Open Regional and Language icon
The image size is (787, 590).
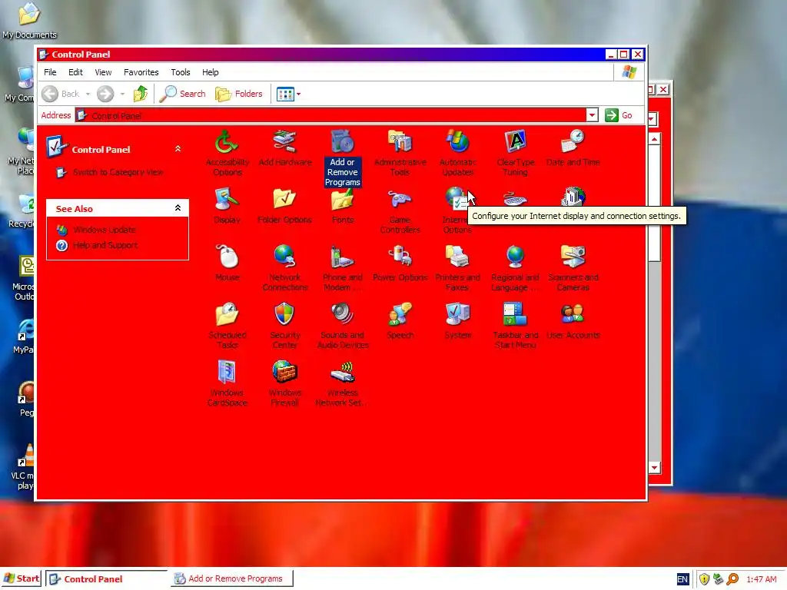pyautogui.click(x=516, y=257)
